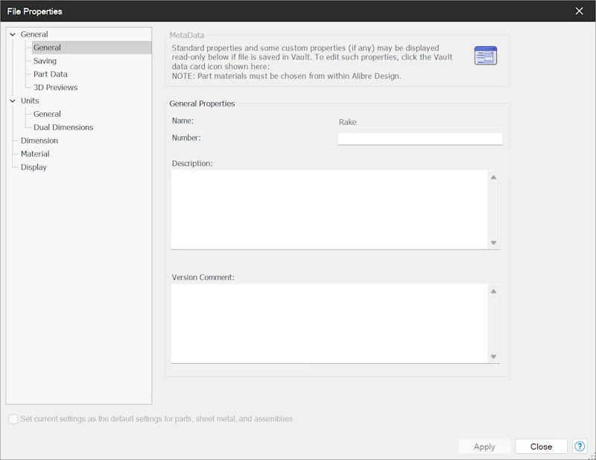Click the Description scrollbar up arrow
Image resolution: width=596 pixels, height=460 pixels.
point(493,177)
